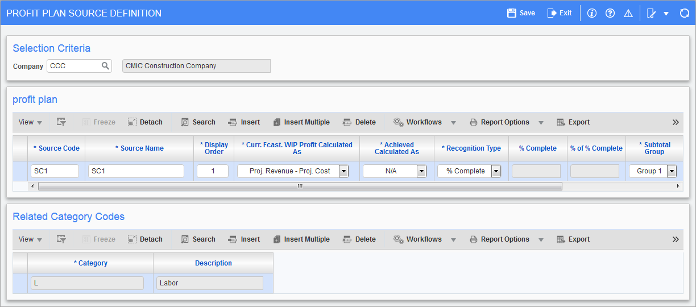Click the profit plan horizontal scrollbar
Screen dimensions: 696x307
pyautogui.click(x=300, y=186)
